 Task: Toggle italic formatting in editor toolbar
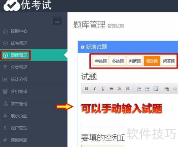click(x=95, y=89)
